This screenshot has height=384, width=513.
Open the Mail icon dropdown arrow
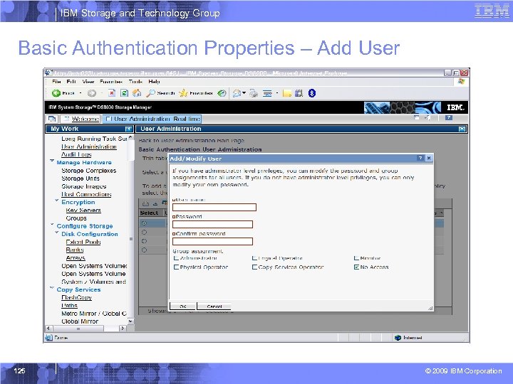(244, 93)
